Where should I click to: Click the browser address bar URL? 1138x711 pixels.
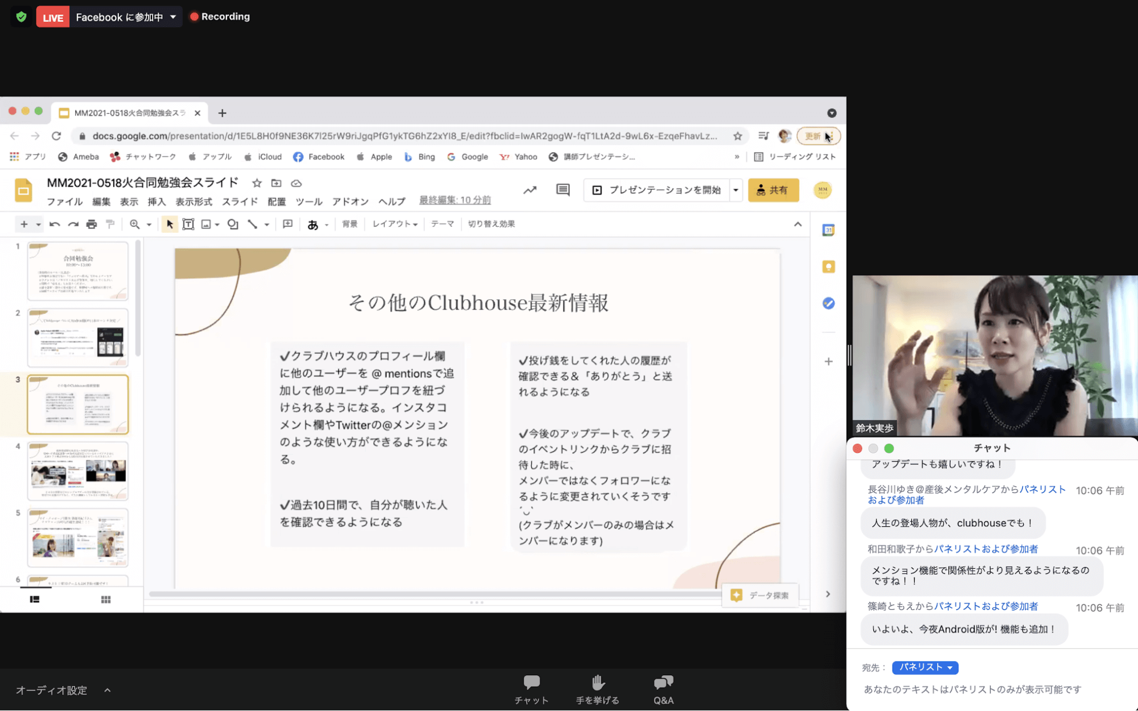point(404,136)
